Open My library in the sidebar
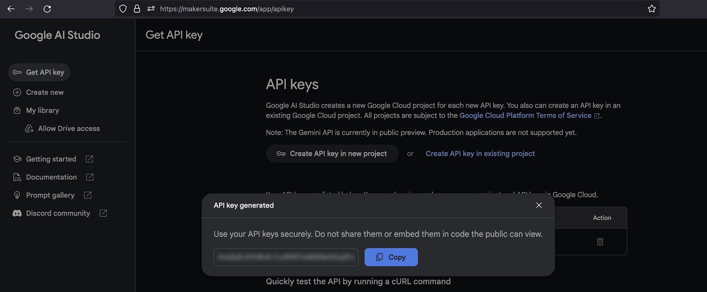This screenshot has width=707, height=292. 42,110
